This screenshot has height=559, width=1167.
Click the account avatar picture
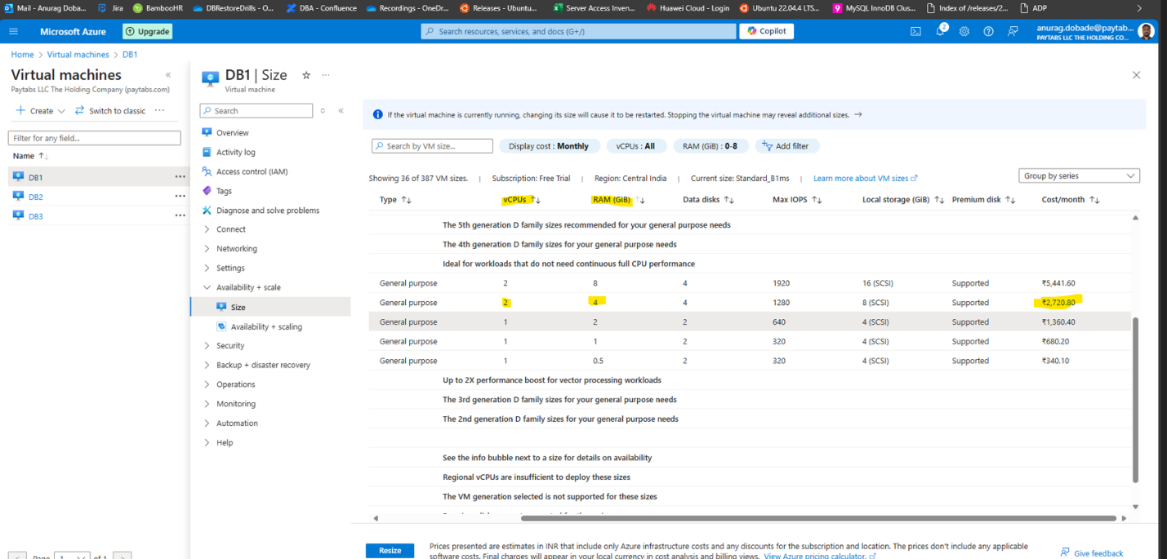tap(1147, 31)
